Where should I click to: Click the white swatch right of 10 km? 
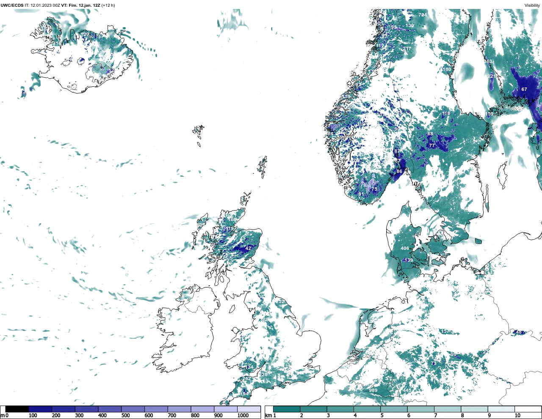[528, 409]
